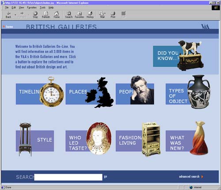Click the lacquered cabinet image

(151, 139)
